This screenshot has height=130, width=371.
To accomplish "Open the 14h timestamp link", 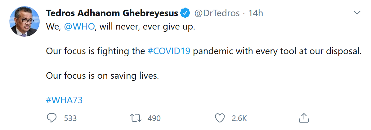I will [256, 13].
